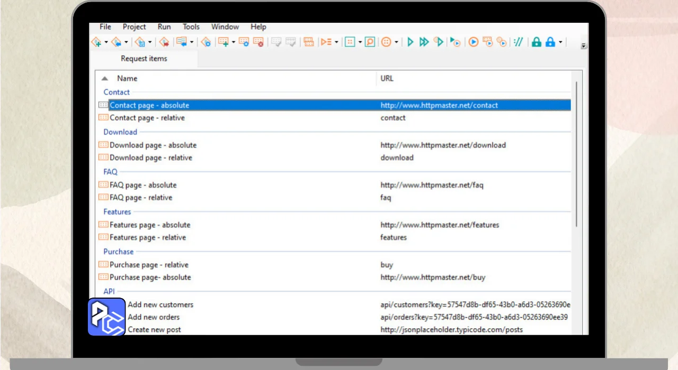Viewport: 678px width, 370px height.
Task: Click the vertical scrollbar of the request list
Action: coord(576,153)
